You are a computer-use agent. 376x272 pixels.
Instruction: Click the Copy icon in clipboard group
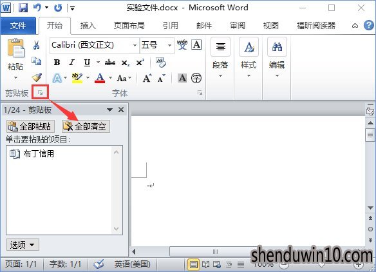[37, 61]
